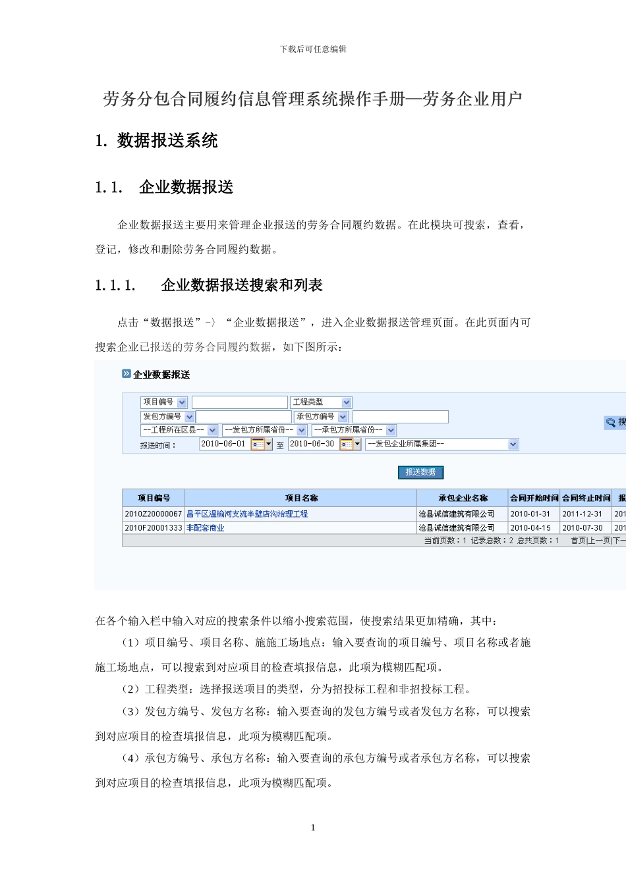
Task: Expand the 发包方所属省份 dropdown
Action: [265, 430]
